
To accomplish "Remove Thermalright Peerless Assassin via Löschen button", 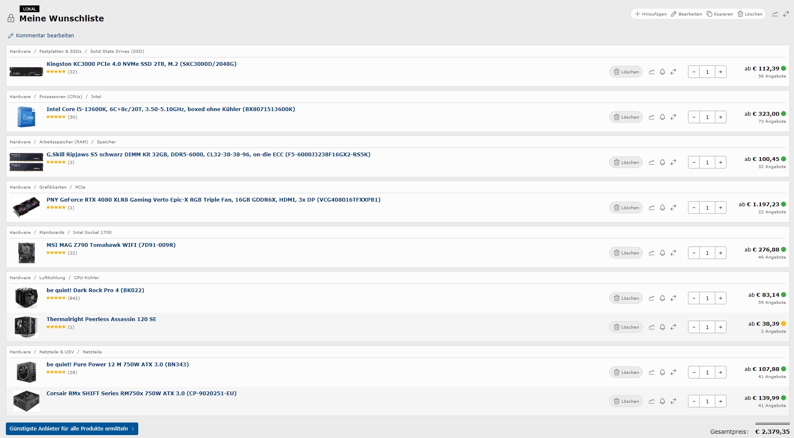I will 626,327.
